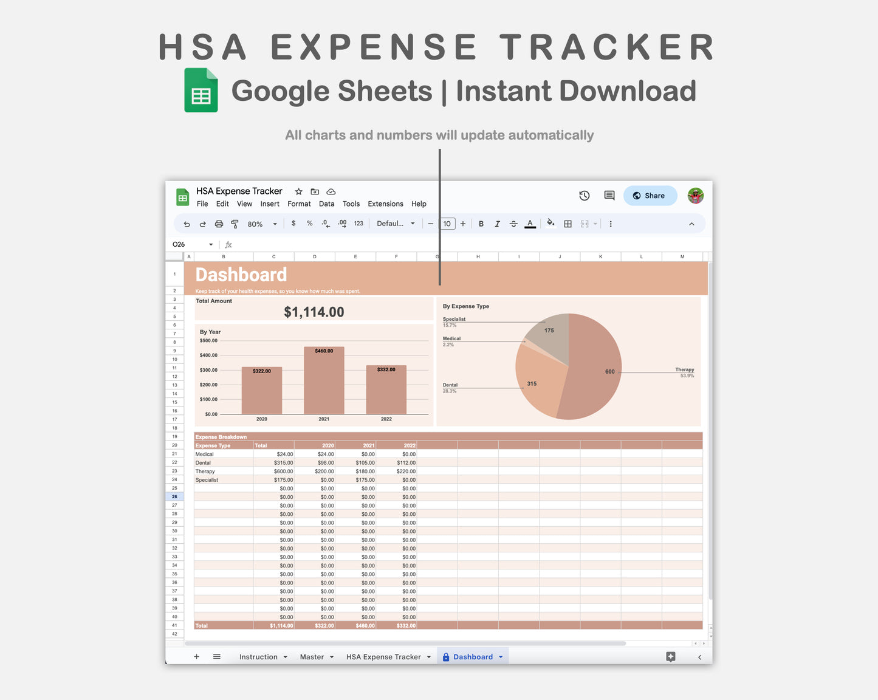Open the Extensions menu
Image resolution: width=878 pixels, height=700 pixels.
pos(385,204)
